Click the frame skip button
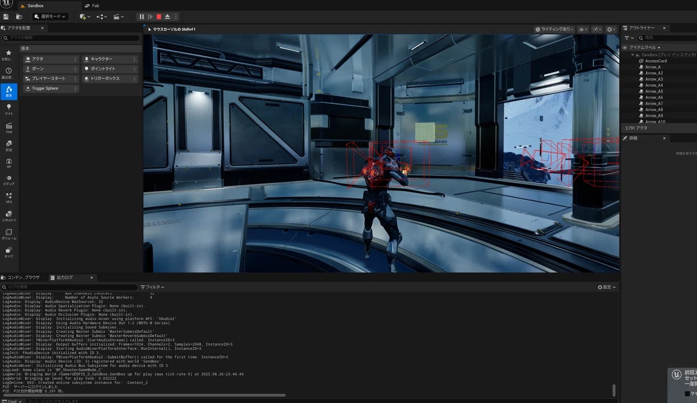Image resolution: width=697 pixels, height=403 pixels. [150, 17]
